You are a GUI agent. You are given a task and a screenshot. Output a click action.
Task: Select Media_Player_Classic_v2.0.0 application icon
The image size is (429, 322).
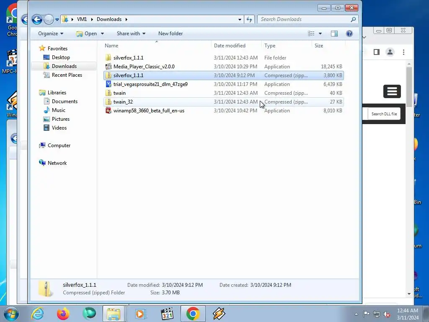[x=109, y=67]
